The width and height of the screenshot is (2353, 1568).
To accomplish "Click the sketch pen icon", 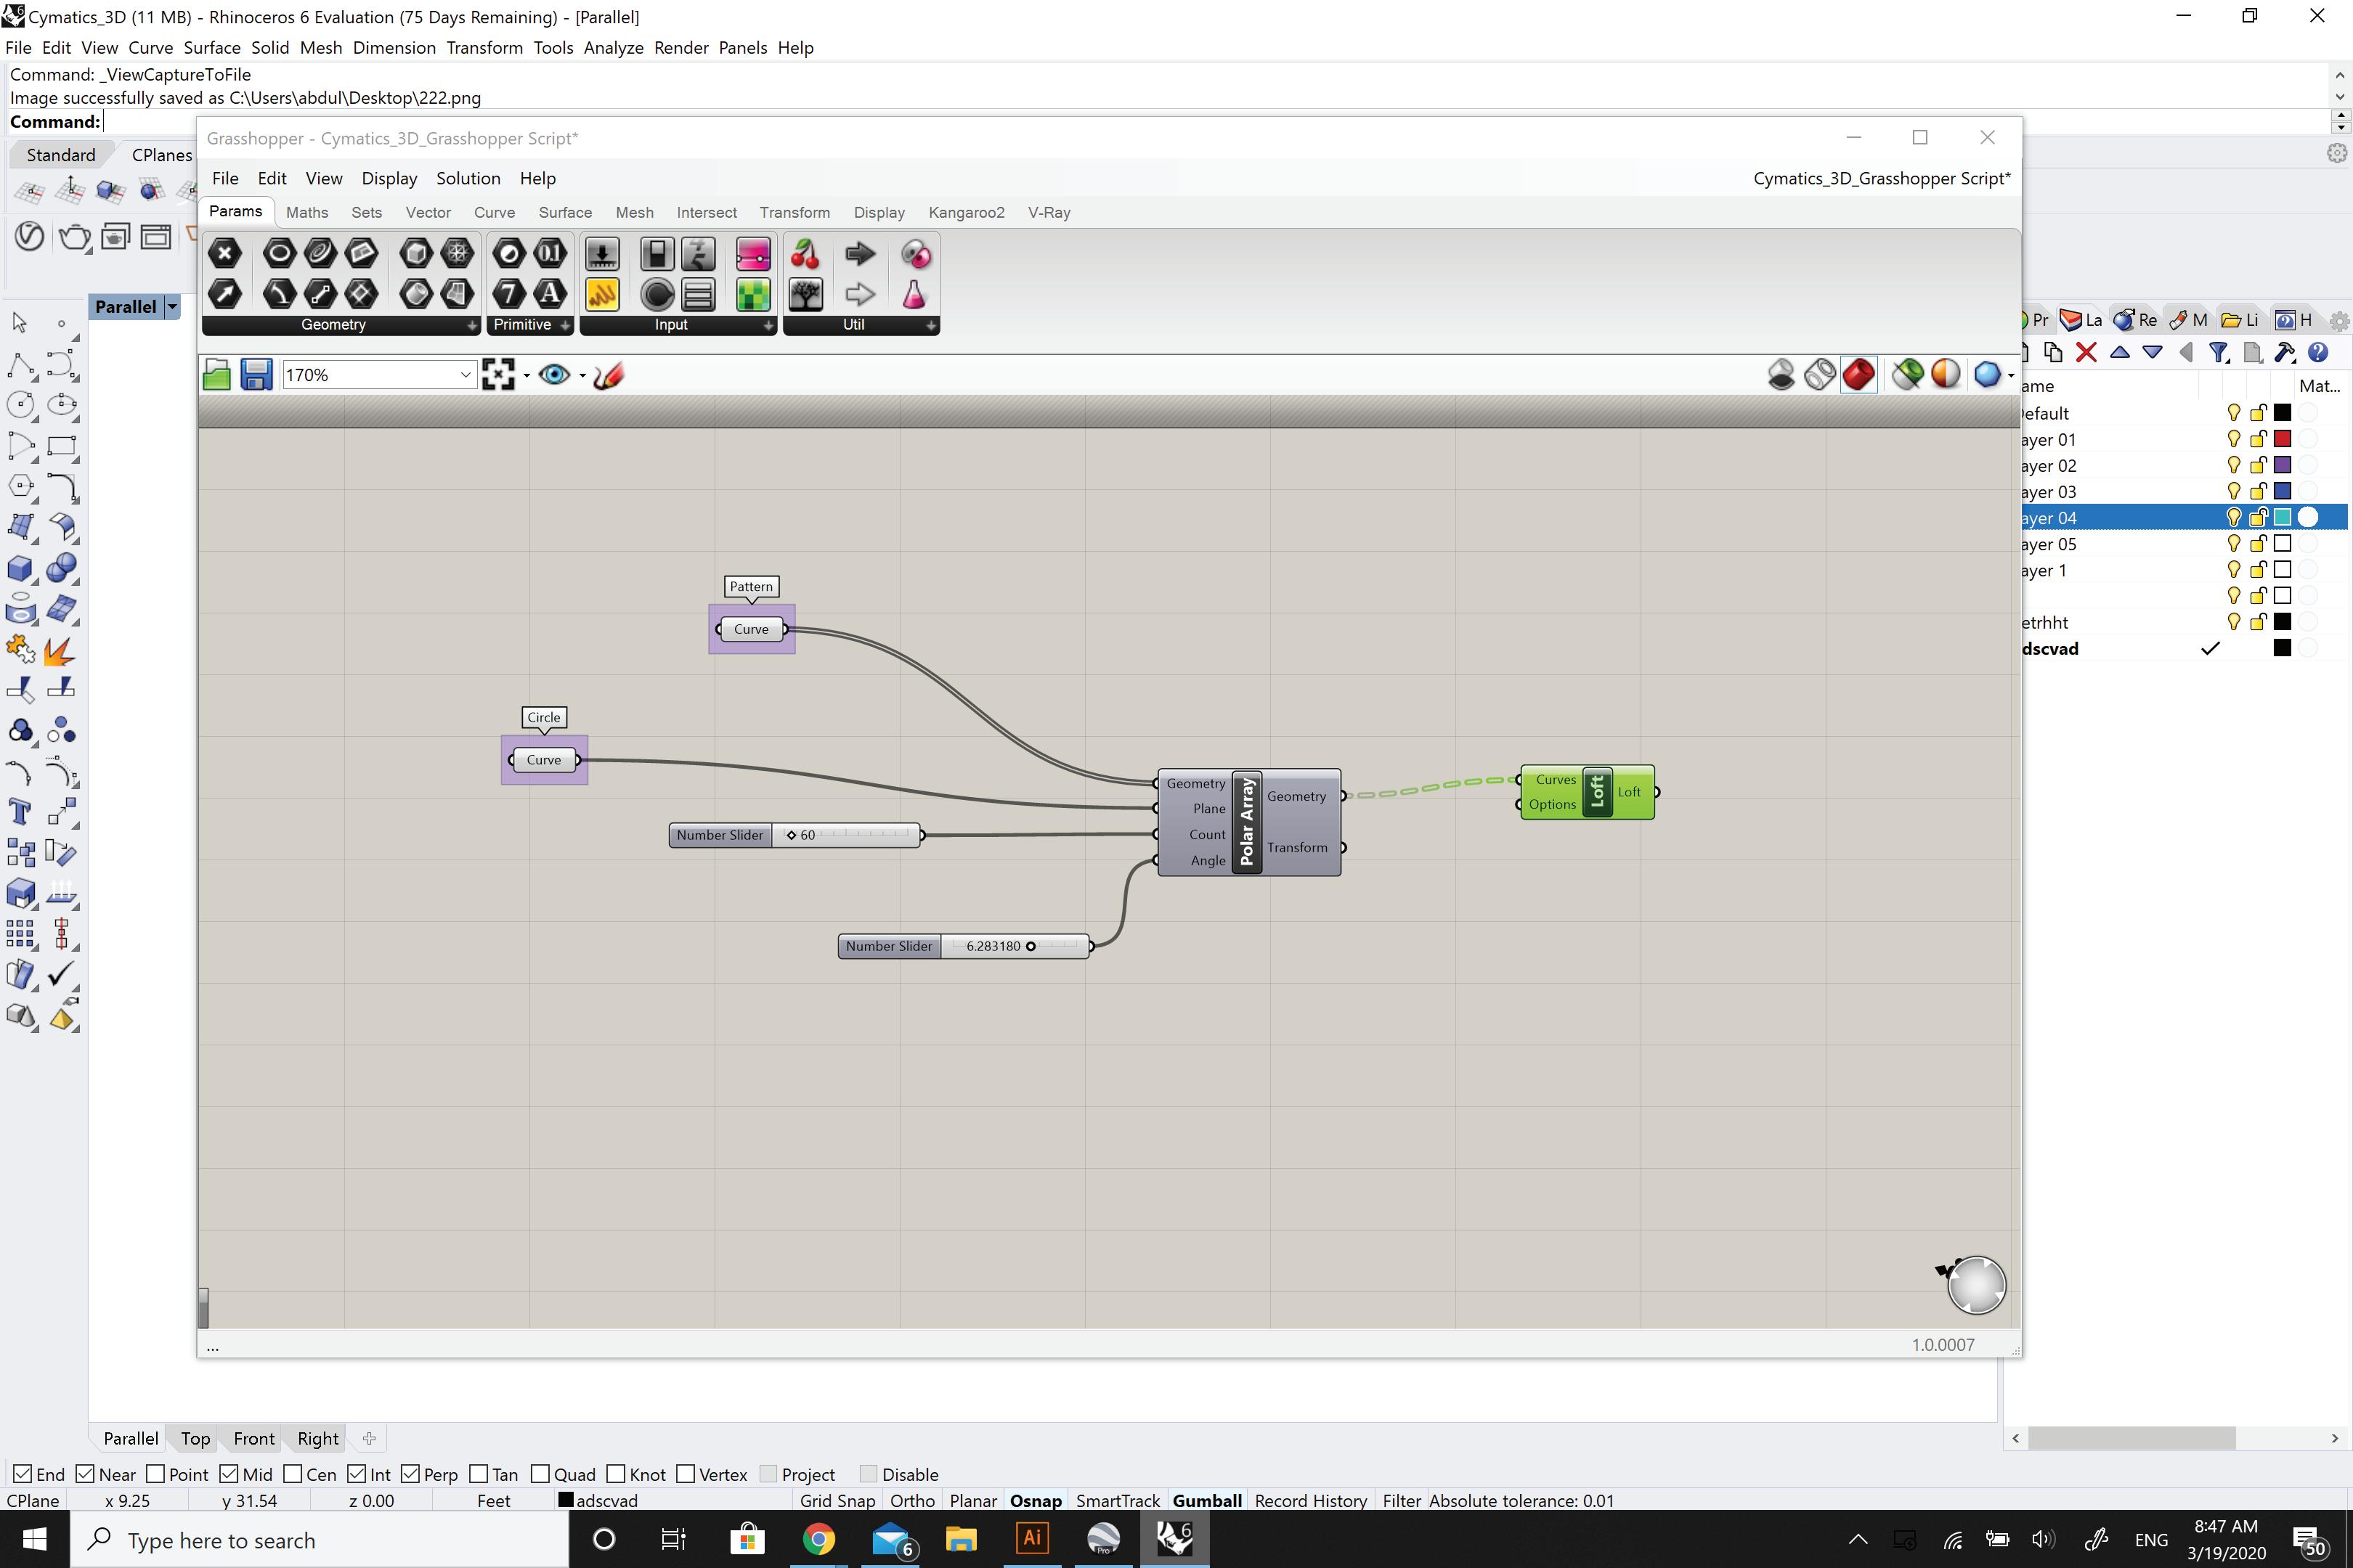I will coord(609,375).
